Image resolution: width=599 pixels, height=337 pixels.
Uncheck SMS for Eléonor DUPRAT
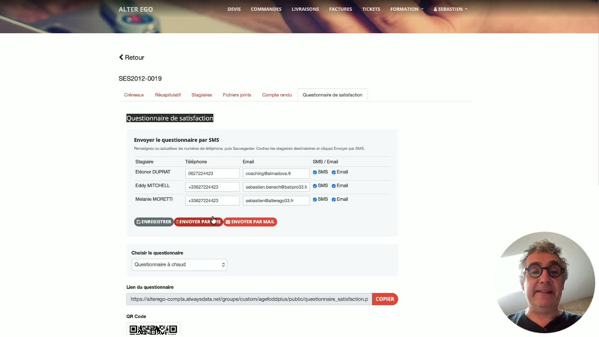pyautogui.click(x=315, y=172)
